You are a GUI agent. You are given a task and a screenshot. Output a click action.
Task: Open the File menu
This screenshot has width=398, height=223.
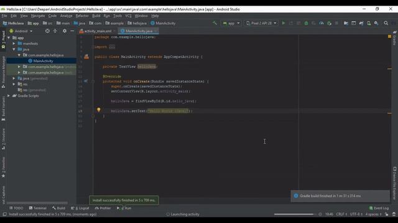4,15
